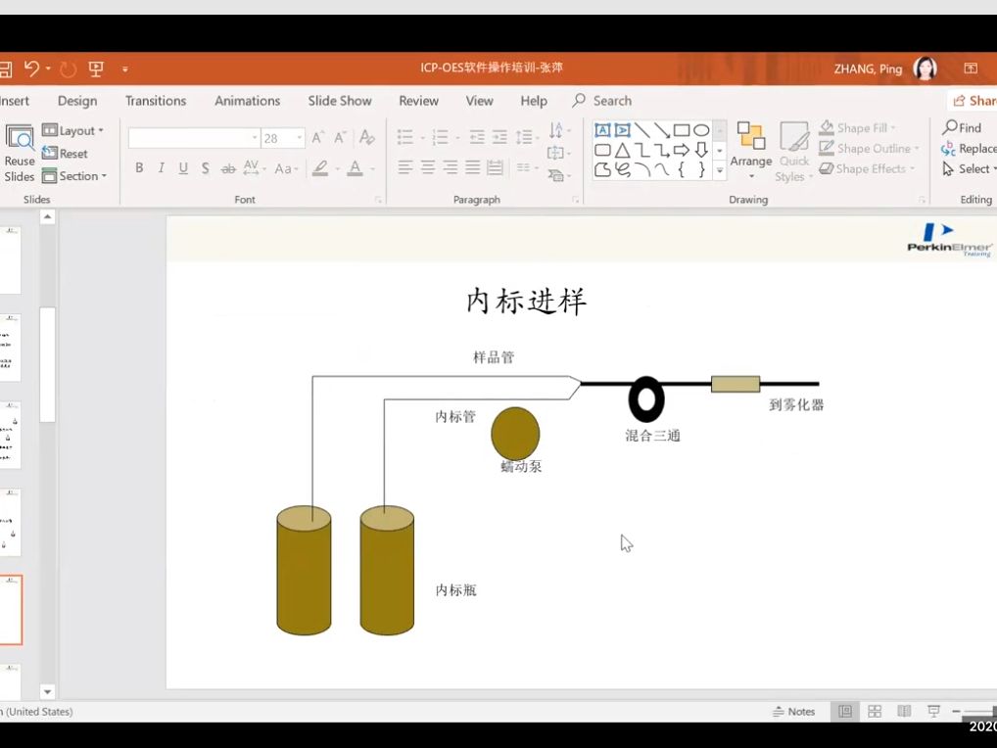997x748 pixels.
Task: Open the Select dropdown in Editing
Action: pyautogui.click(x=969, y=168)
